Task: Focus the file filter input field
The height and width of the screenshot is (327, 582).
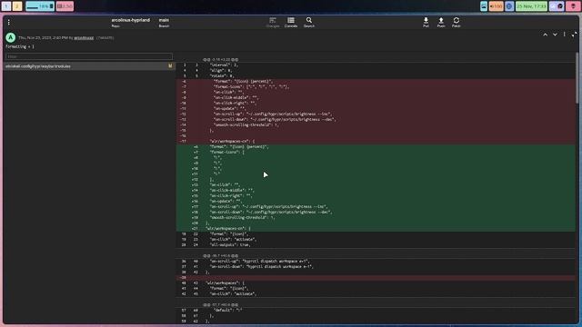Action: coord(89,56)
